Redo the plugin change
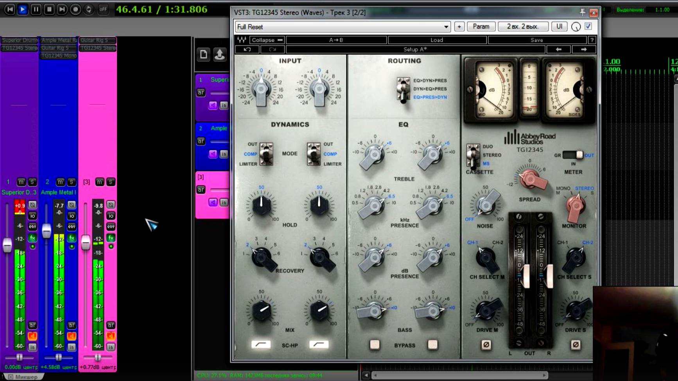Viewport: 678px width, 381px height. click(273, 49)
